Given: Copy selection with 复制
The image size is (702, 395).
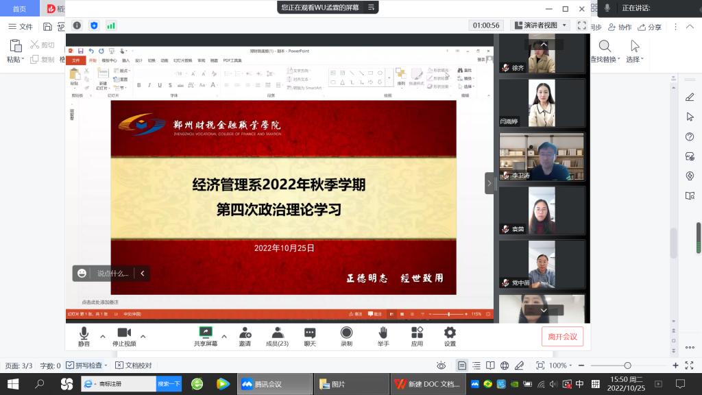Looking at the screenshot, I should pyautogui.click(x=42, y=59).
